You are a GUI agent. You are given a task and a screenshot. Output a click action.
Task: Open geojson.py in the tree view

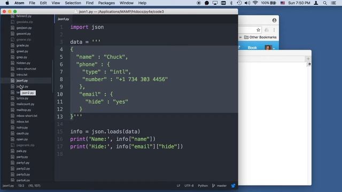(x=24, y=28)
